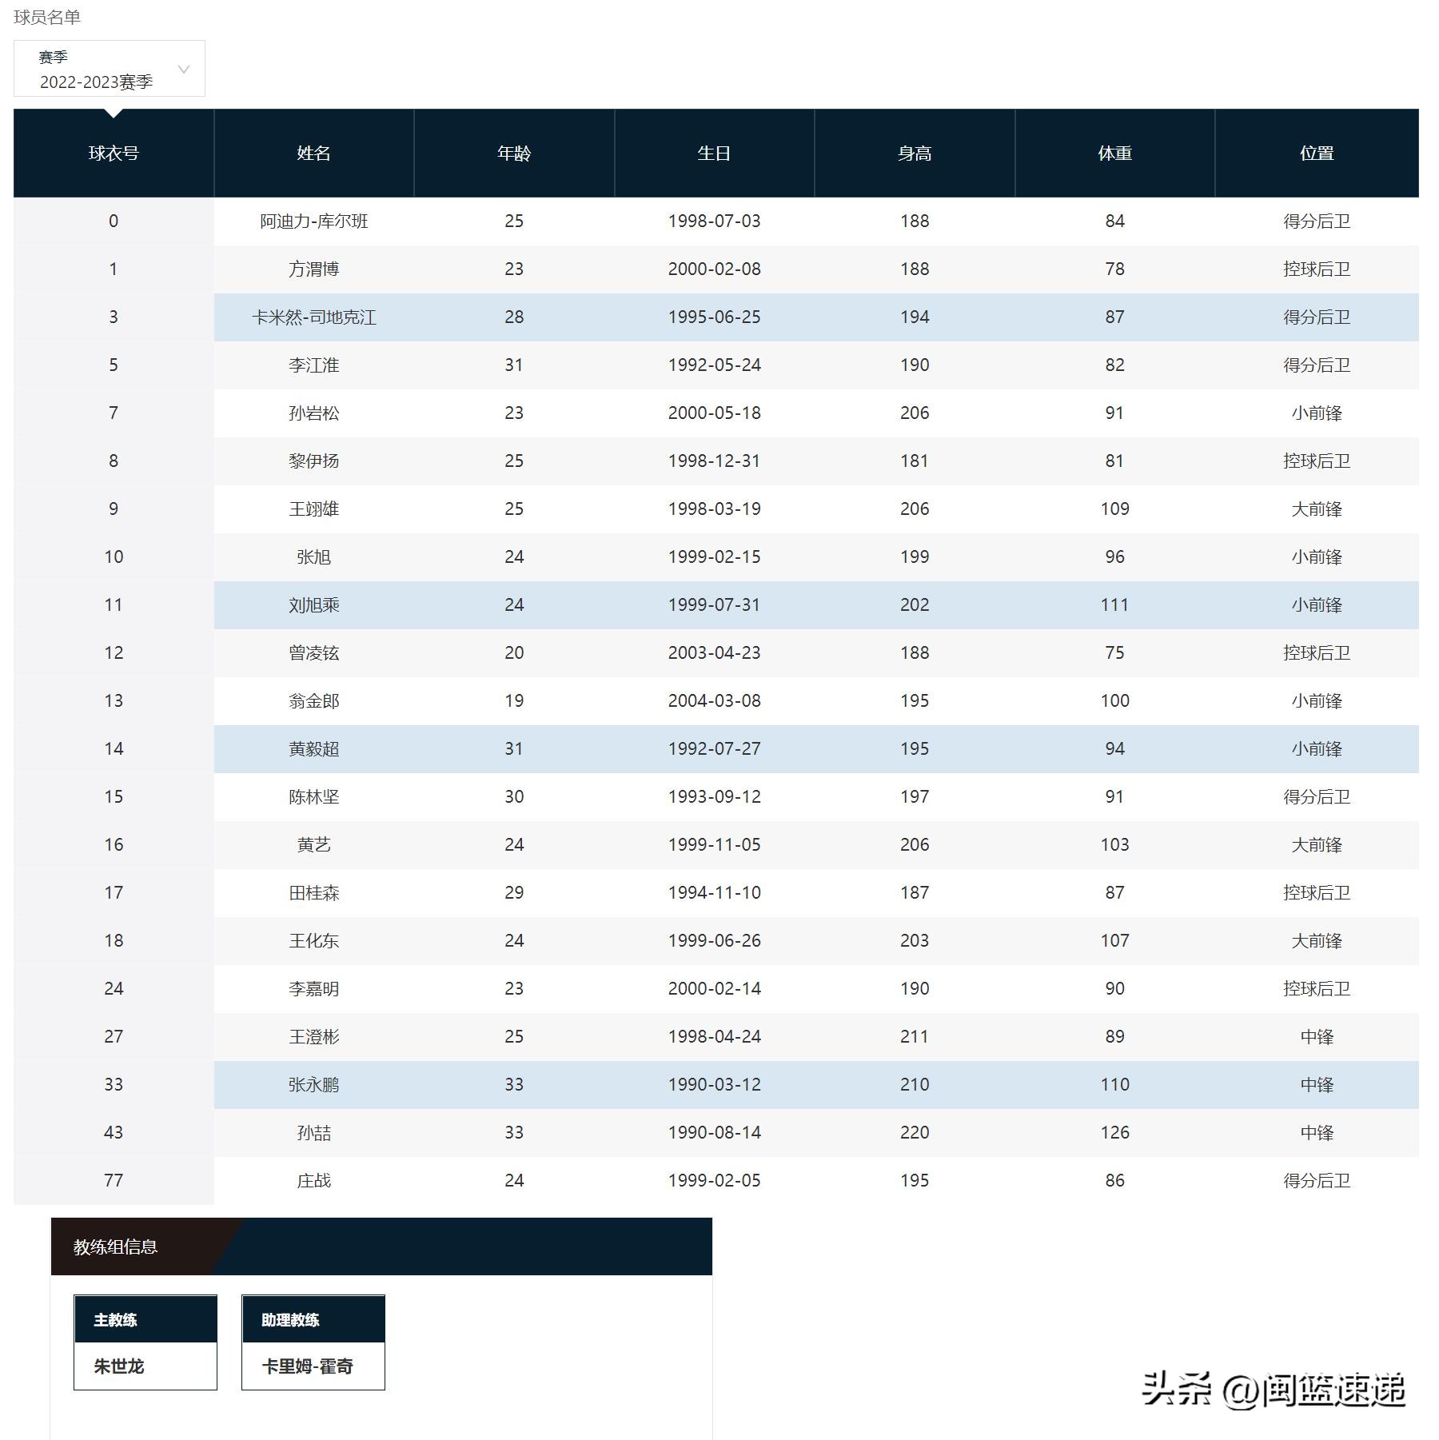Select player name 张永鹏
This screenshot has height=1440, width=1439.
[x=313, y=1085]
